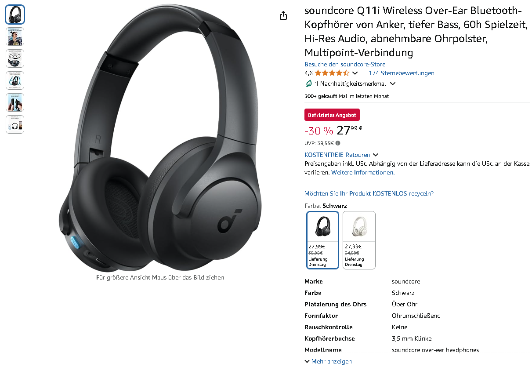532x367 pixels.
Task: Expand the star rating dropdown chevron
Action: tap(355, 73)
